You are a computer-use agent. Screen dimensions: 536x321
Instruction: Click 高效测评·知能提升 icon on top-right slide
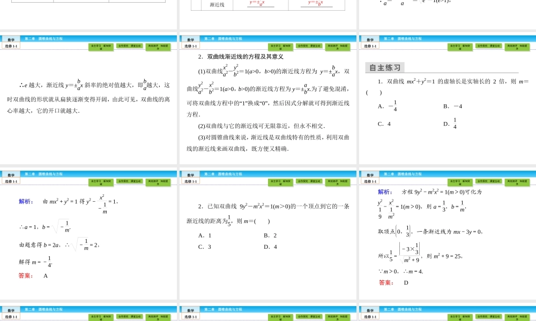(x=517, y=47)
